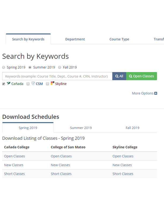
Task: Click the Skyline college logo icon
Action: 53,83
